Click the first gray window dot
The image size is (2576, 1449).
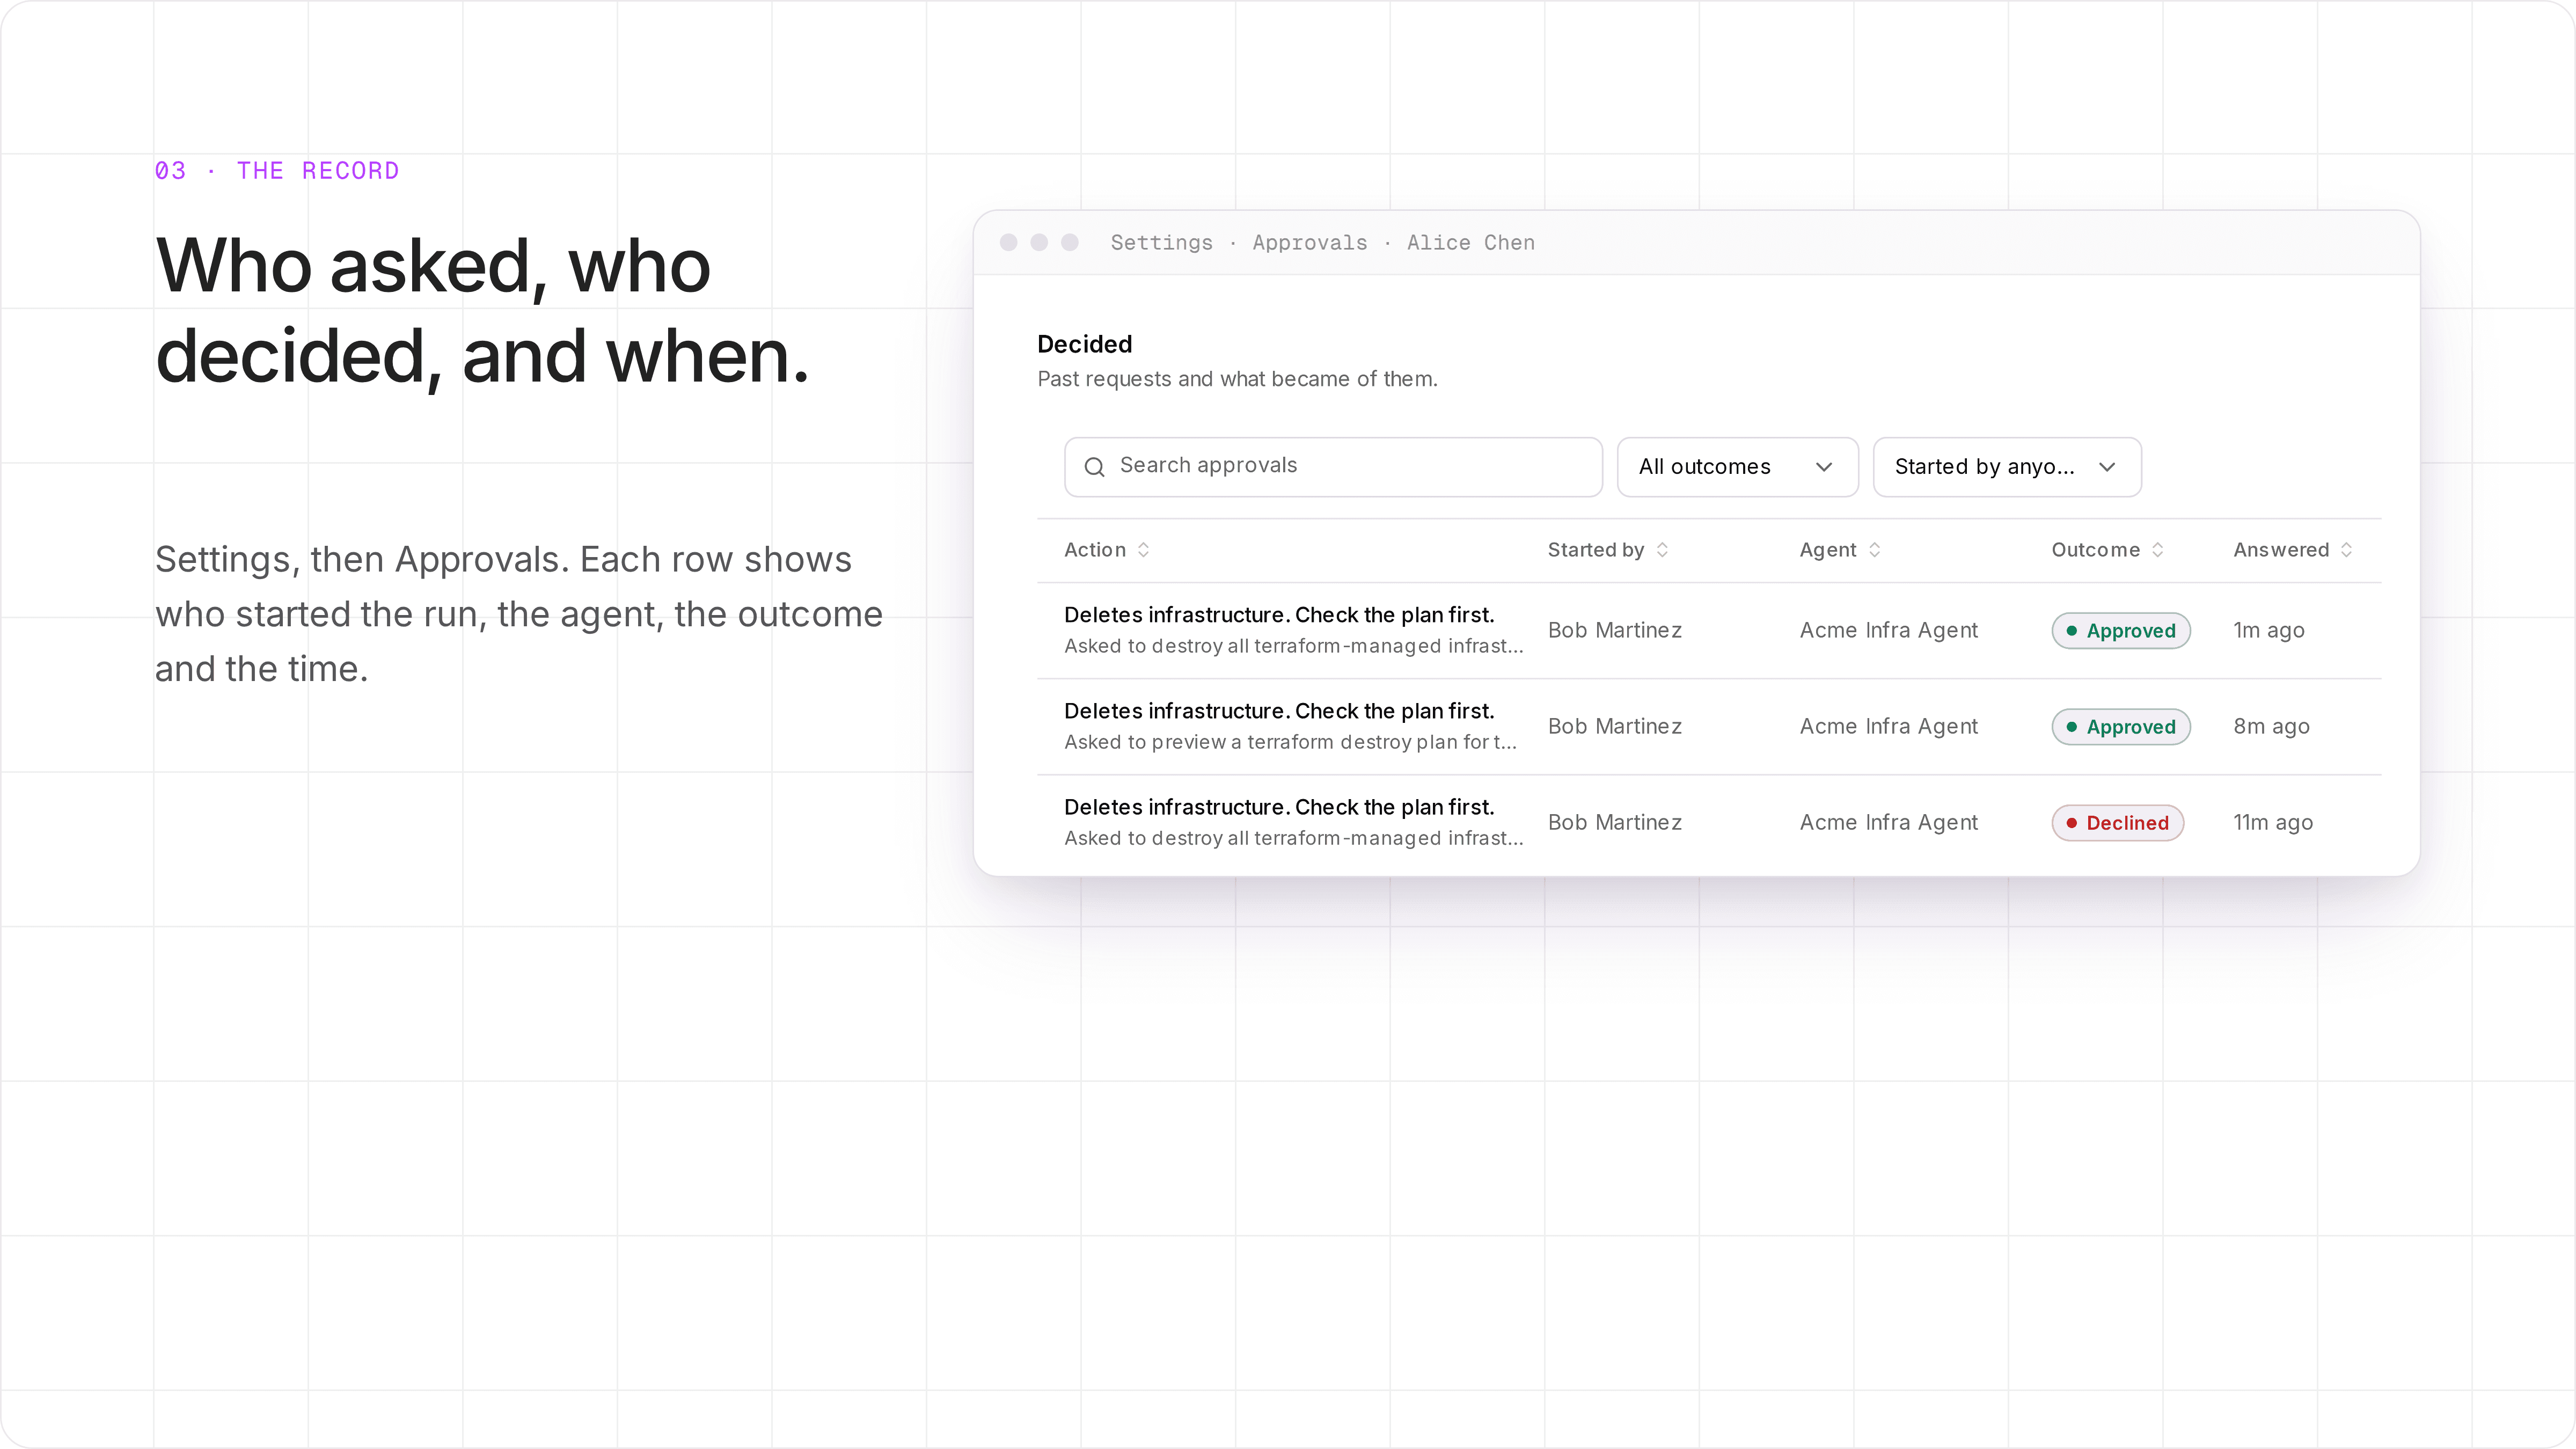(1009, 242)
